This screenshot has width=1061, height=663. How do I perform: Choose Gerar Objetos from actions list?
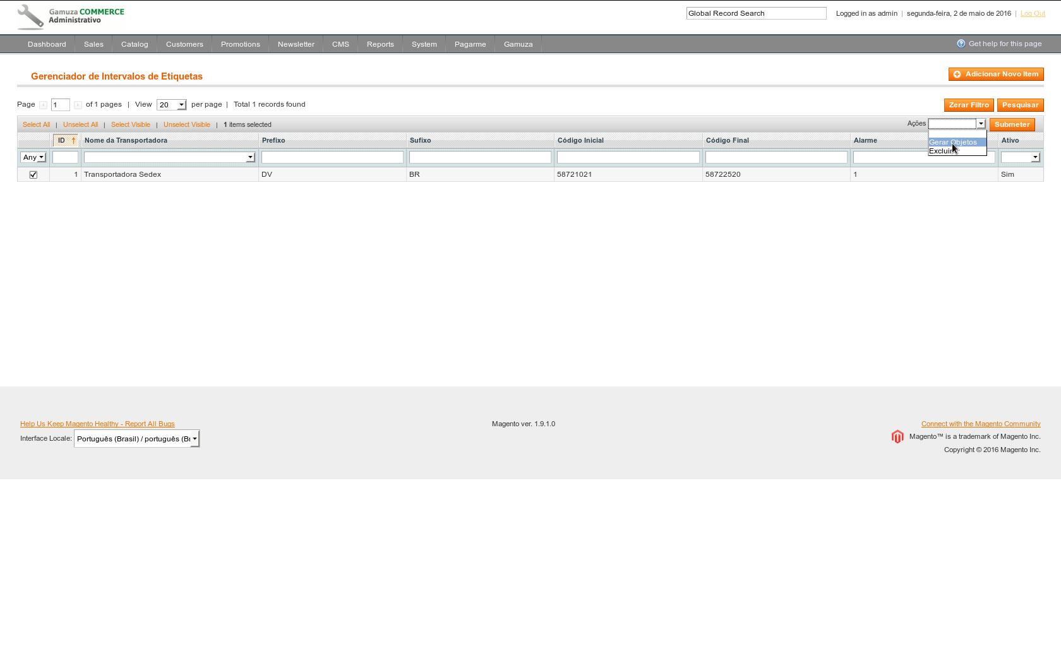(957, 142)
